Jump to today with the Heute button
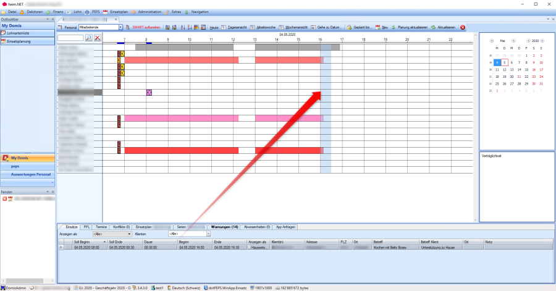The height and width of the screenshot is (291, 556). pyautogui.click(x=214, y=27)
